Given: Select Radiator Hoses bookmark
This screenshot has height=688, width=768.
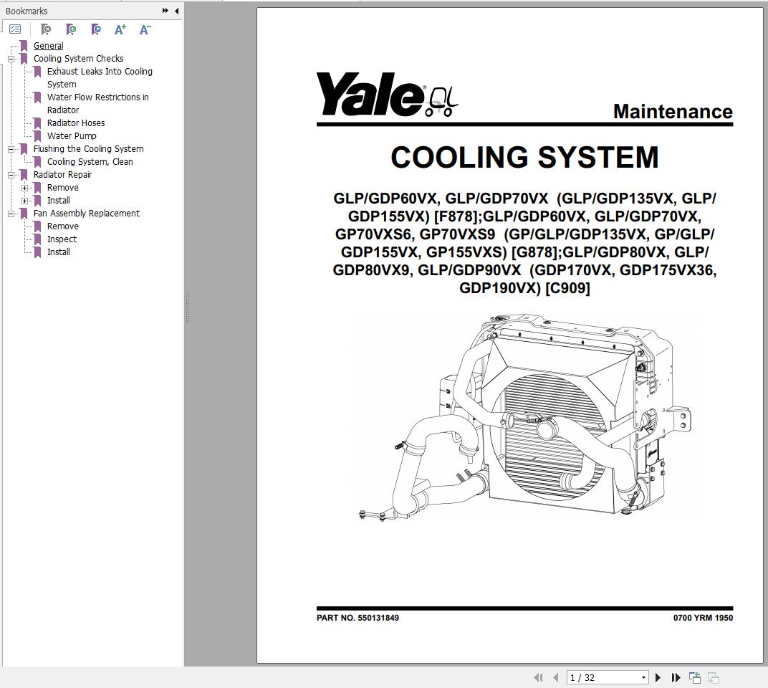Looking at the screenshot, I should [x=75, y=123].
